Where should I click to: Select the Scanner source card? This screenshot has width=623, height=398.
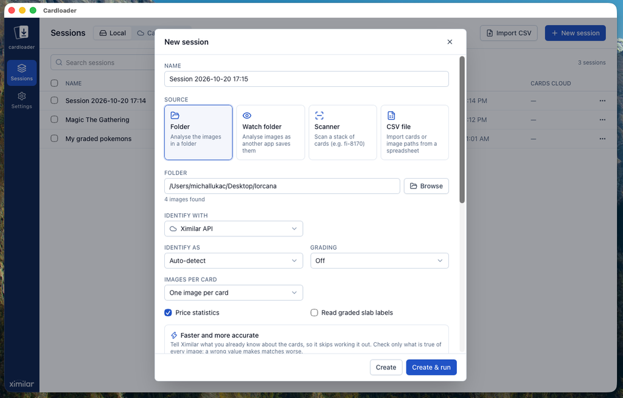pyautogui.click(x=343, y=132)
